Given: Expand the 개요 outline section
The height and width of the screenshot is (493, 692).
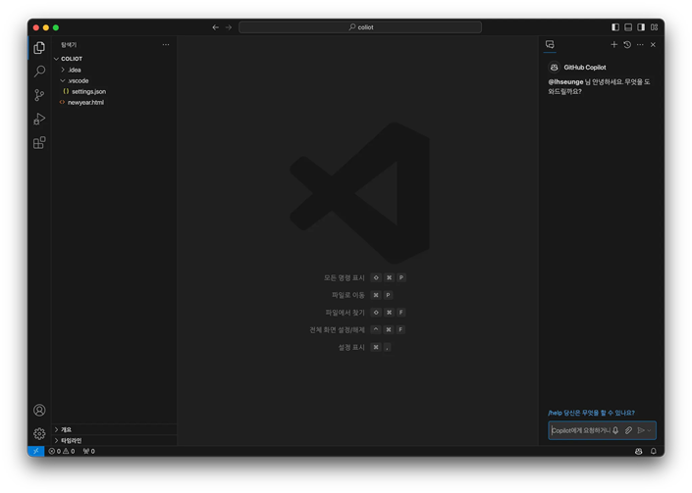Looking at the screenshot, I should click(66, 429).
